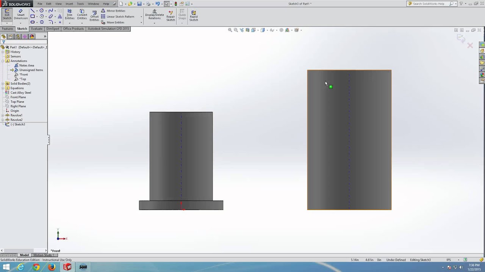Viewport: 485px width, 272px height.
Task: Select the Sketch Fillet tool
Action: click(x=51, y=22)
